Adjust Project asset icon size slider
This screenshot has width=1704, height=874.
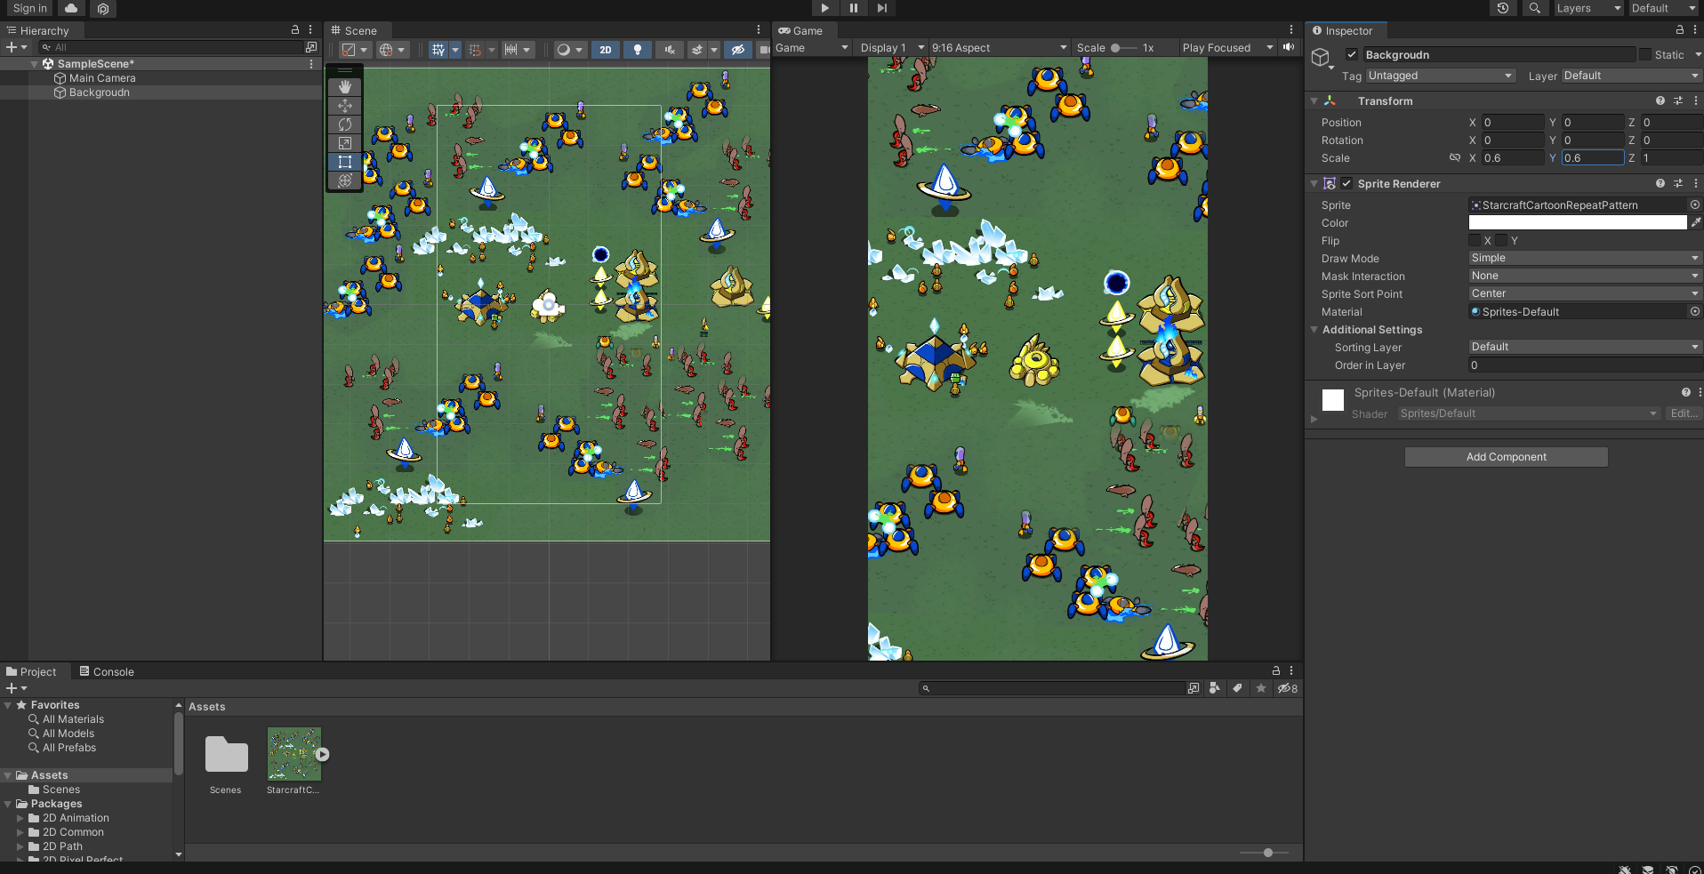pyautogui.click(x=1268, y=853)
